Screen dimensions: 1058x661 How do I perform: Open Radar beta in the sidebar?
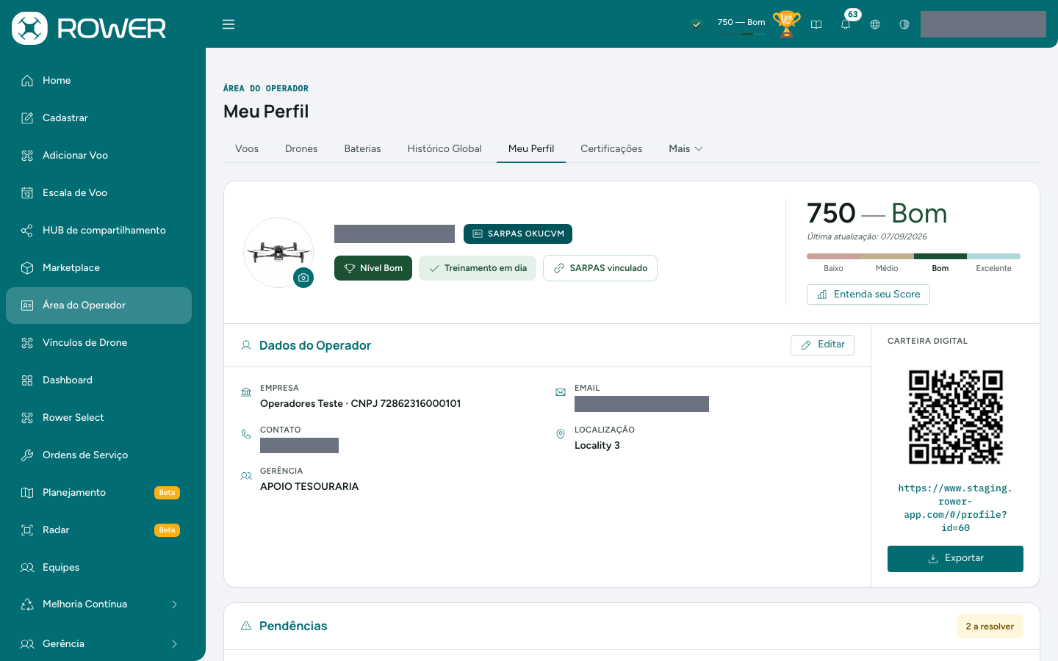pos(98,530)
